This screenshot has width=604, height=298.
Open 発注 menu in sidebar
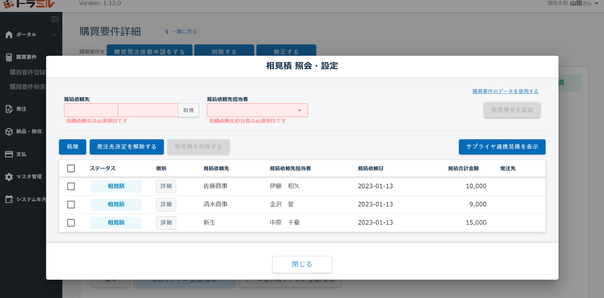21,109
